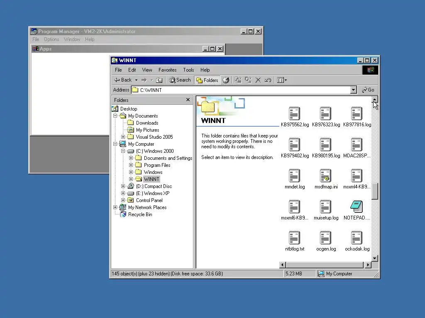This screenshot has width=425, height=318.
Task: Select the KB975562.log file icon
Action: coord(294,113)
